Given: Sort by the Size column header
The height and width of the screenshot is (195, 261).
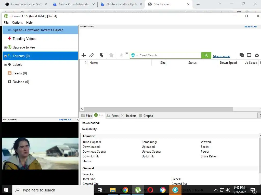Looking at the screenshot, I should point(159,63).
